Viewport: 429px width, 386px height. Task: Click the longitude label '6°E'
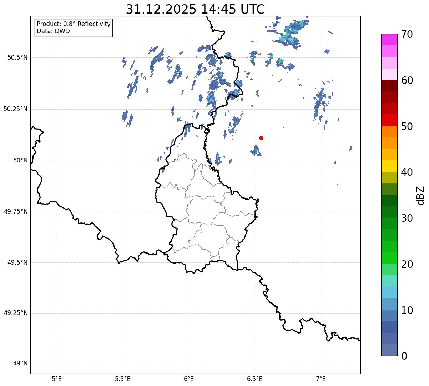pyautogui.click(x=189, y=379)
